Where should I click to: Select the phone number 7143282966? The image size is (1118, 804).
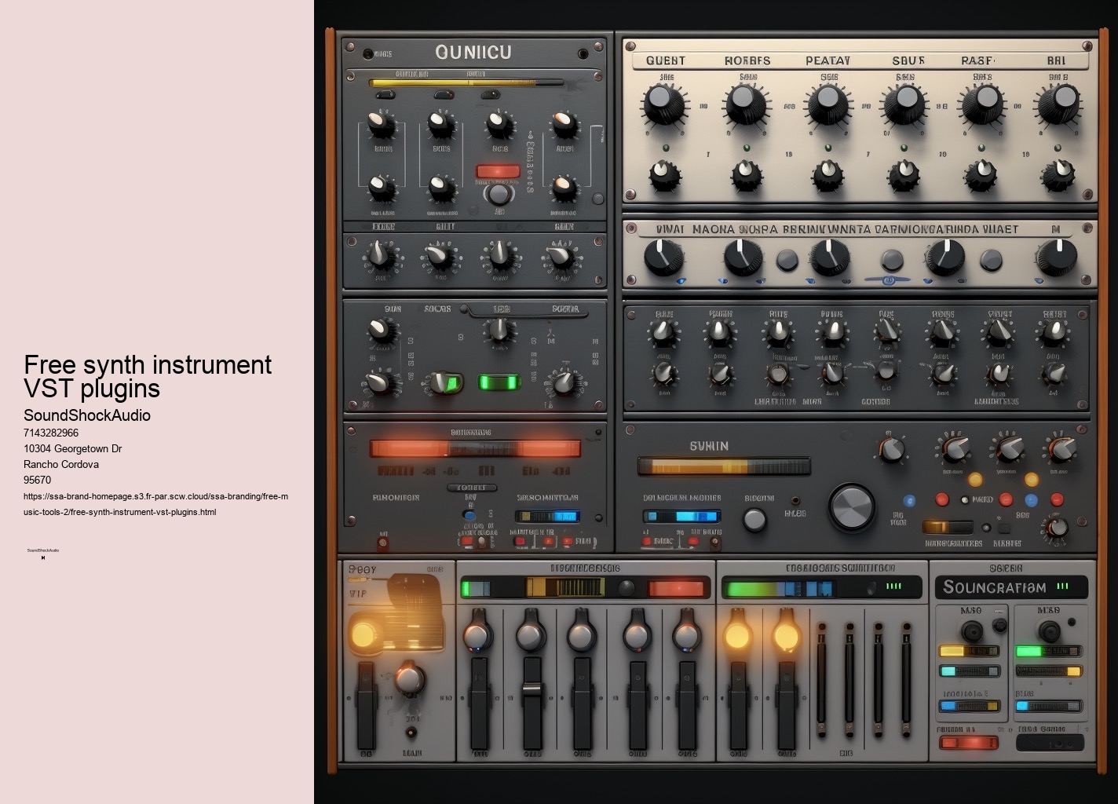[51, 433]
